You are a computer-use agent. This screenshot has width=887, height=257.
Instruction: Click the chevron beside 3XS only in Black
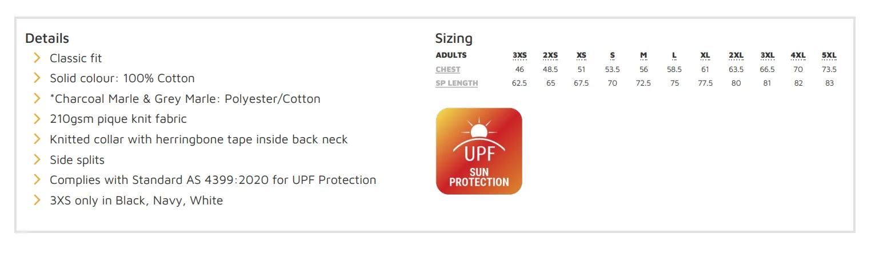point(37,200)
